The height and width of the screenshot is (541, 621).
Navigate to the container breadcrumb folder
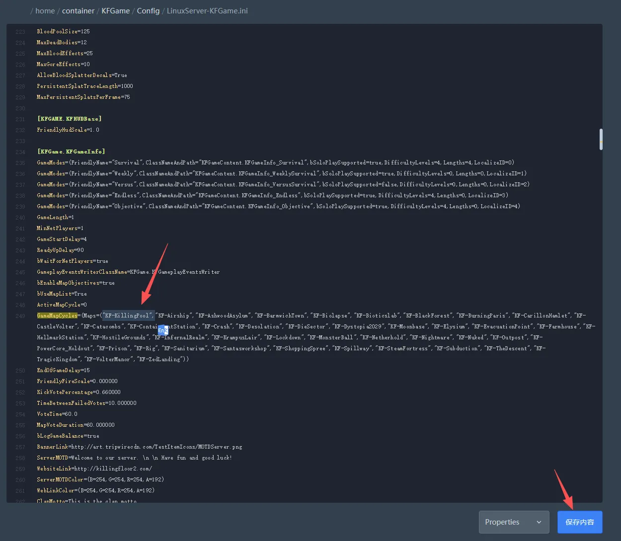tap(78, 10)
